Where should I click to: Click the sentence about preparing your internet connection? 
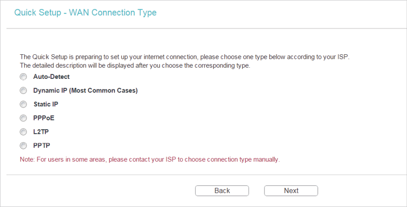click(185, 57)
